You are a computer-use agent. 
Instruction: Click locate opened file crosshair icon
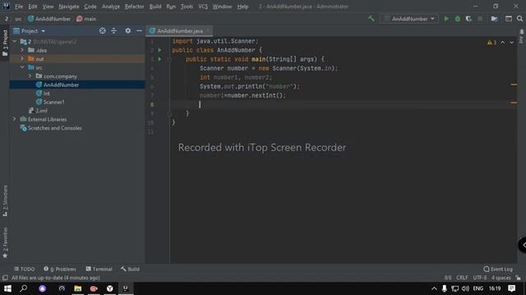pyautogui.click(x=102, y=31)
